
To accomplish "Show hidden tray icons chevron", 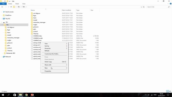I will coord(146,95).
